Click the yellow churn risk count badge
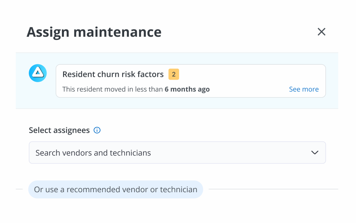This screenshot has height=223, width=356. click(173, 74)
